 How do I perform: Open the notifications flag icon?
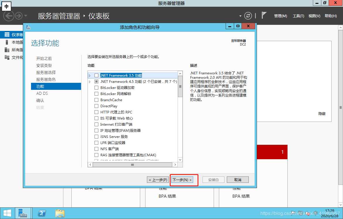point(264,15)
